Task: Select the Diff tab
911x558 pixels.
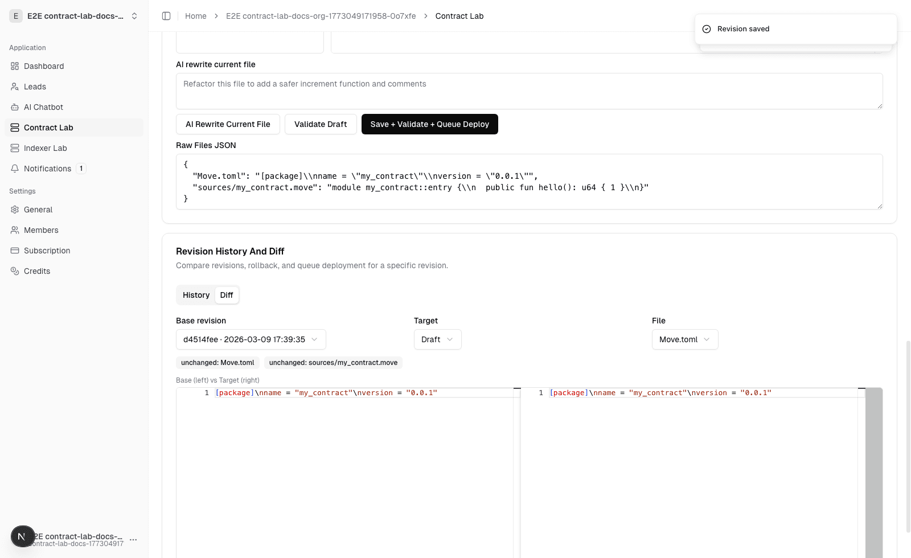Action: [x=227, y=295]
